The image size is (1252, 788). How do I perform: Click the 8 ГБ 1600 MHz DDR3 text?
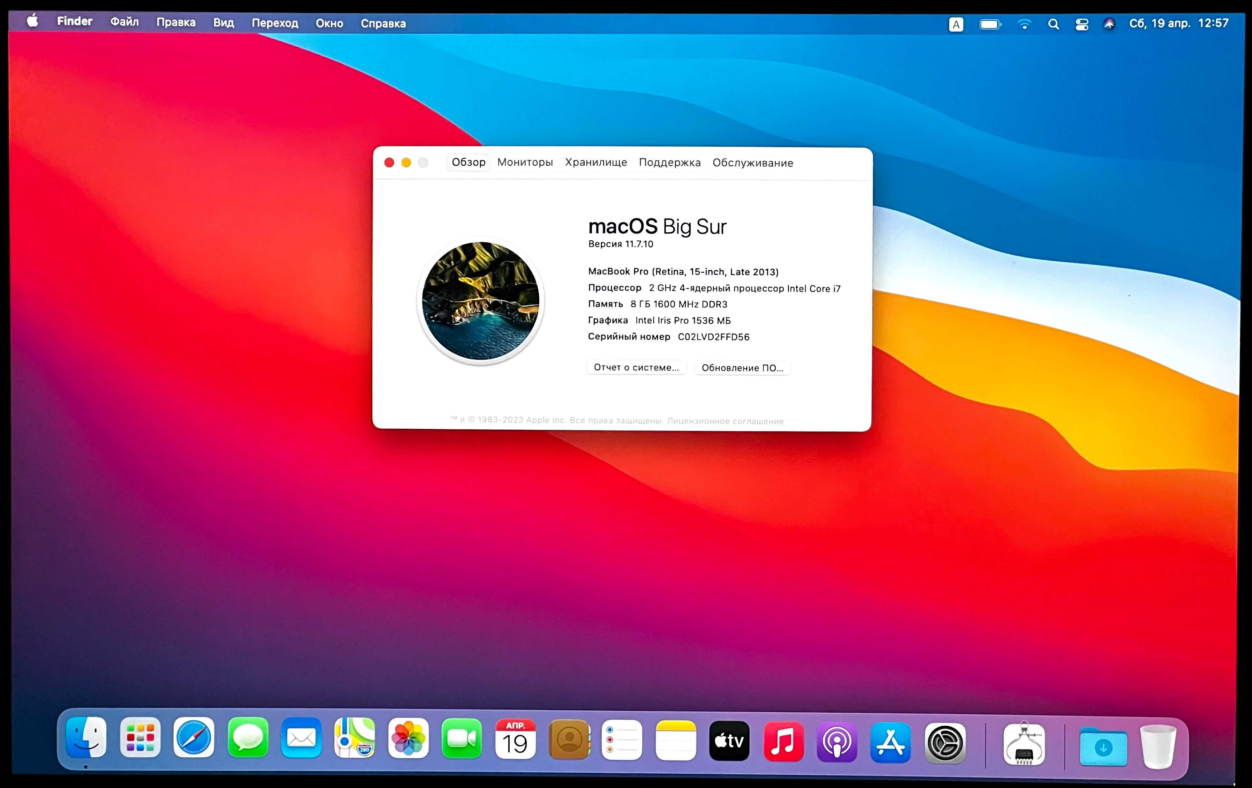click(x=679, y=304)
